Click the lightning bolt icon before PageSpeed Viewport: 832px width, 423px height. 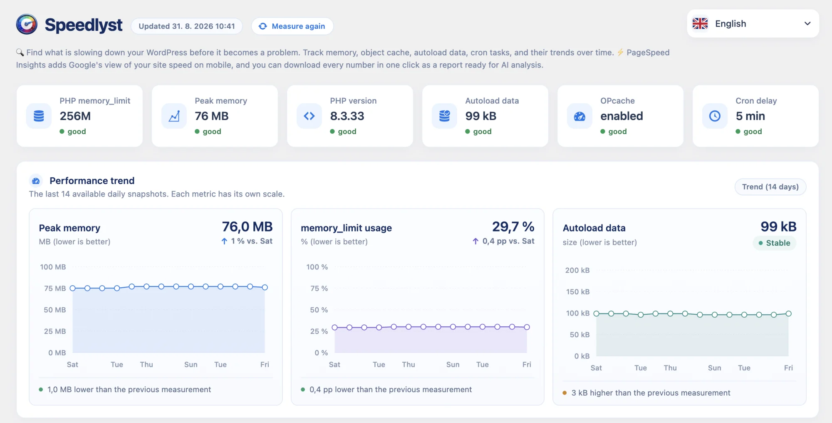[620, 52]
